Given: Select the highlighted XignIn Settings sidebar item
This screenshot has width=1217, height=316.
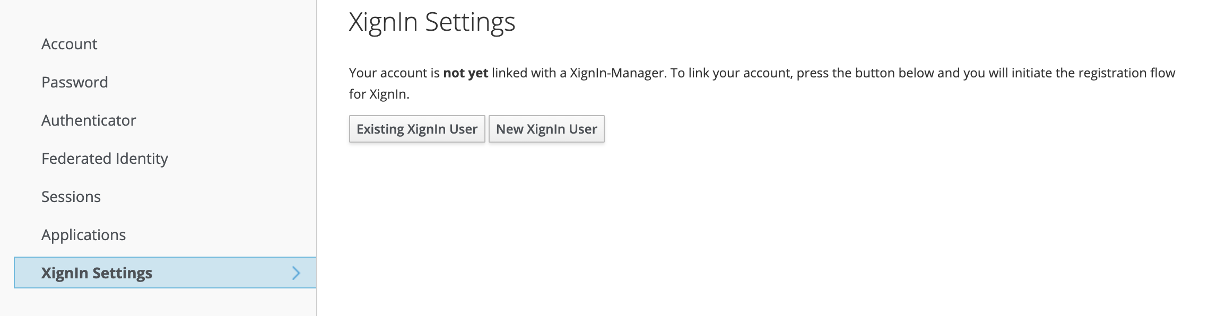Looking at the screenshot, I should click(x=97, y=273).
